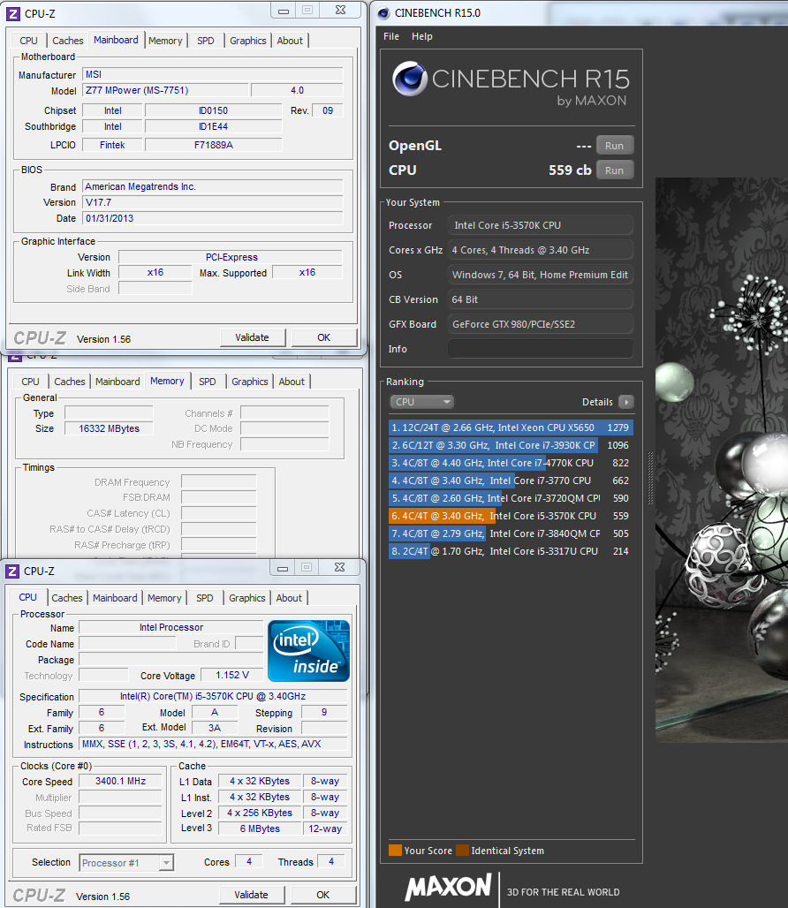Open Graphics tab in bottom CPU-Z window
Viewport: 788px width, 908px height.
coord(247,598)
